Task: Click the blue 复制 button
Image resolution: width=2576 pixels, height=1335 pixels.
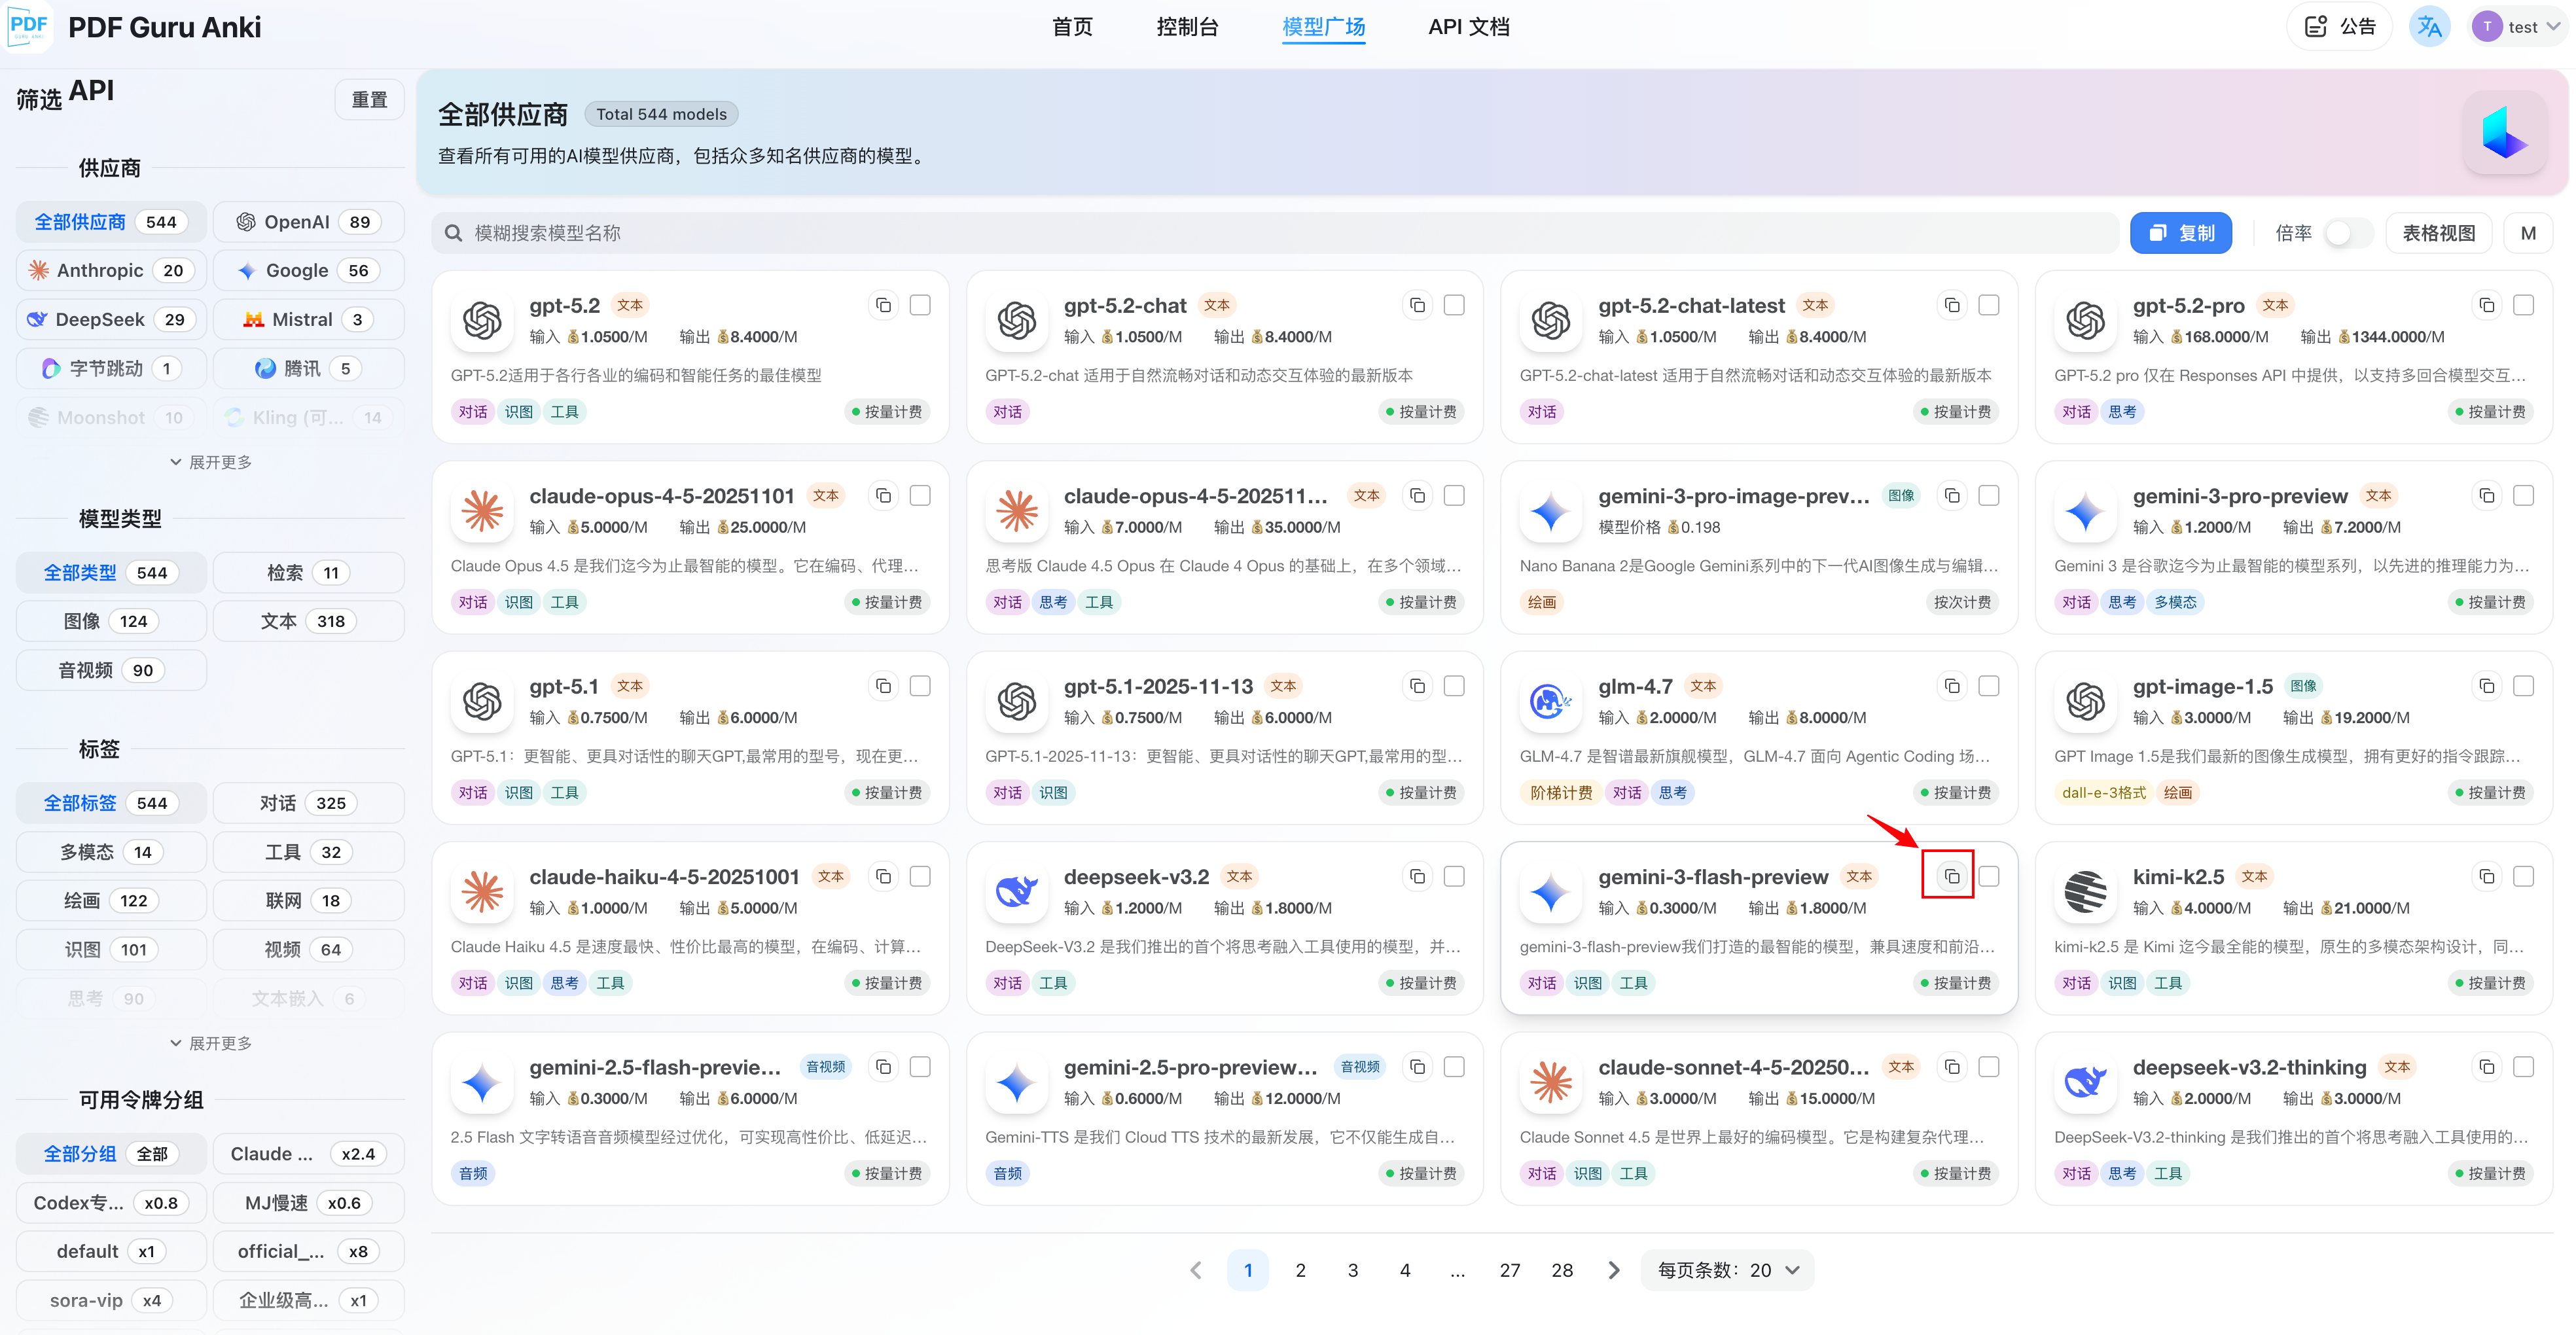Action: pos(2180,233)
